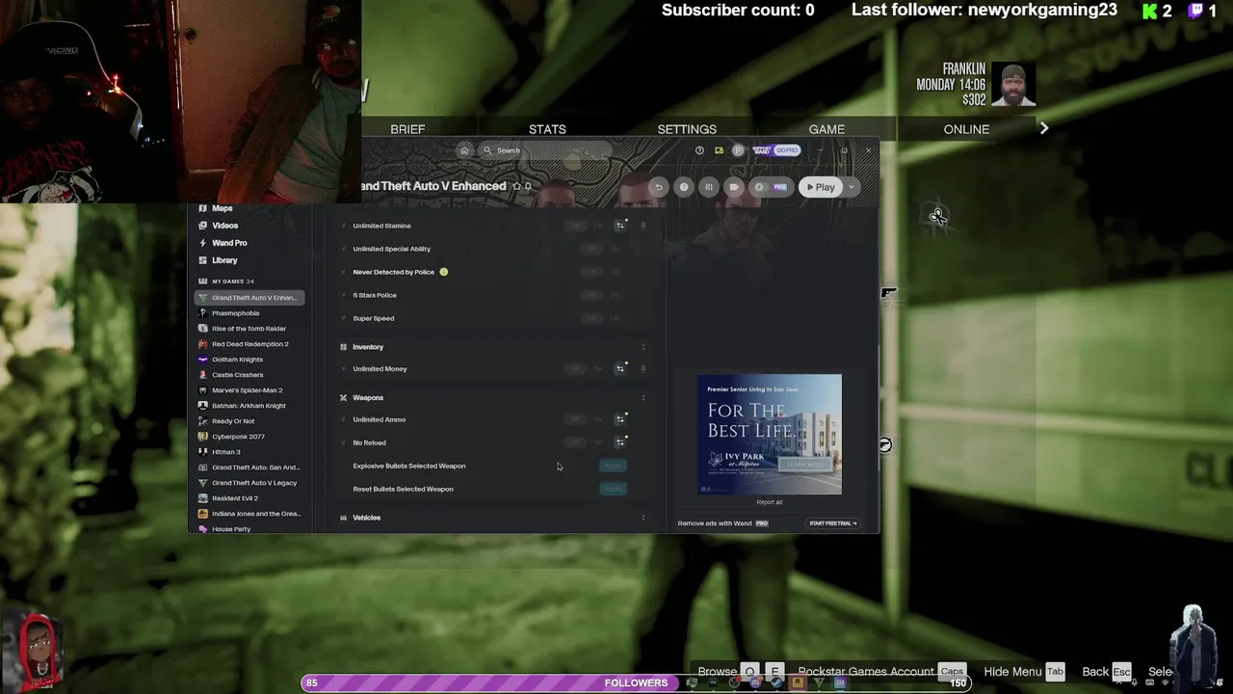The width and height of the screenshot is (1233, 694).
Task: Open the BRIEF pause menu tab
Action: point(407,129)
